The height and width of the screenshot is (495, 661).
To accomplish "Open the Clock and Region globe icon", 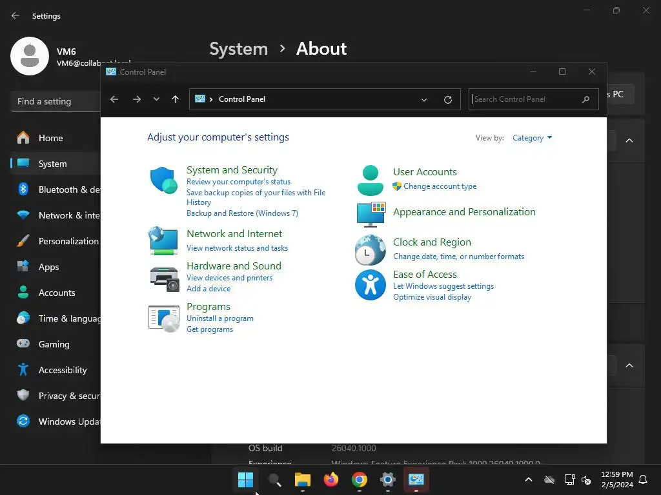I will [x=370, y=250].
